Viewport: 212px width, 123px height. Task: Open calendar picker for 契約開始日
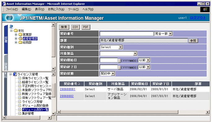(119, 61)
